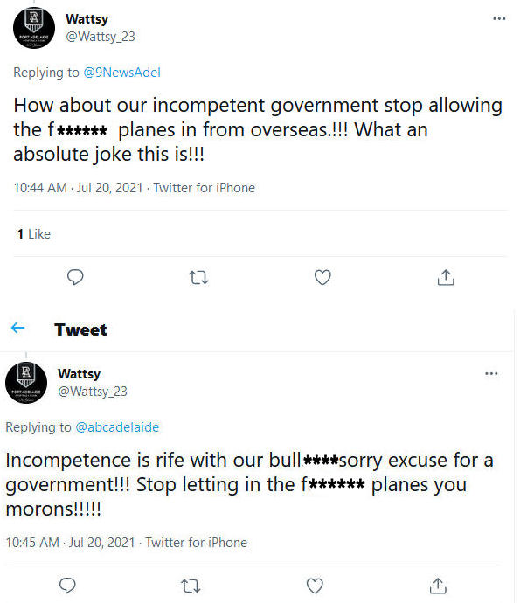Like the first tweet with heart icon

pos(322,277)
